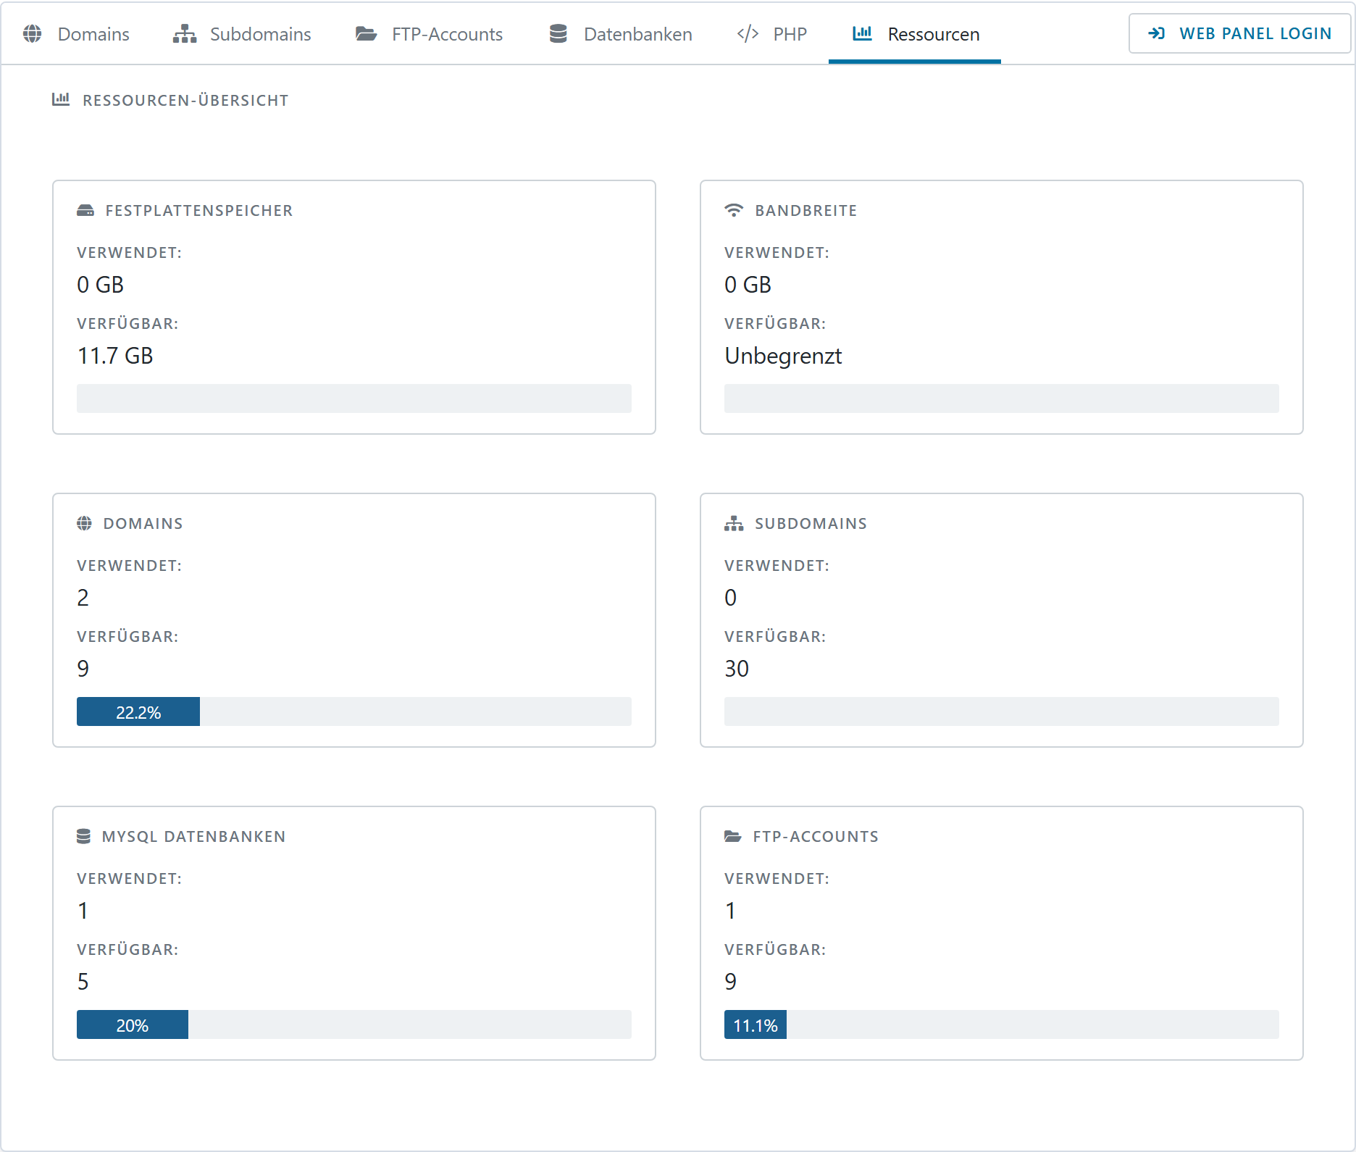Click the empty Subdomains usage bar

(1002, 711)
